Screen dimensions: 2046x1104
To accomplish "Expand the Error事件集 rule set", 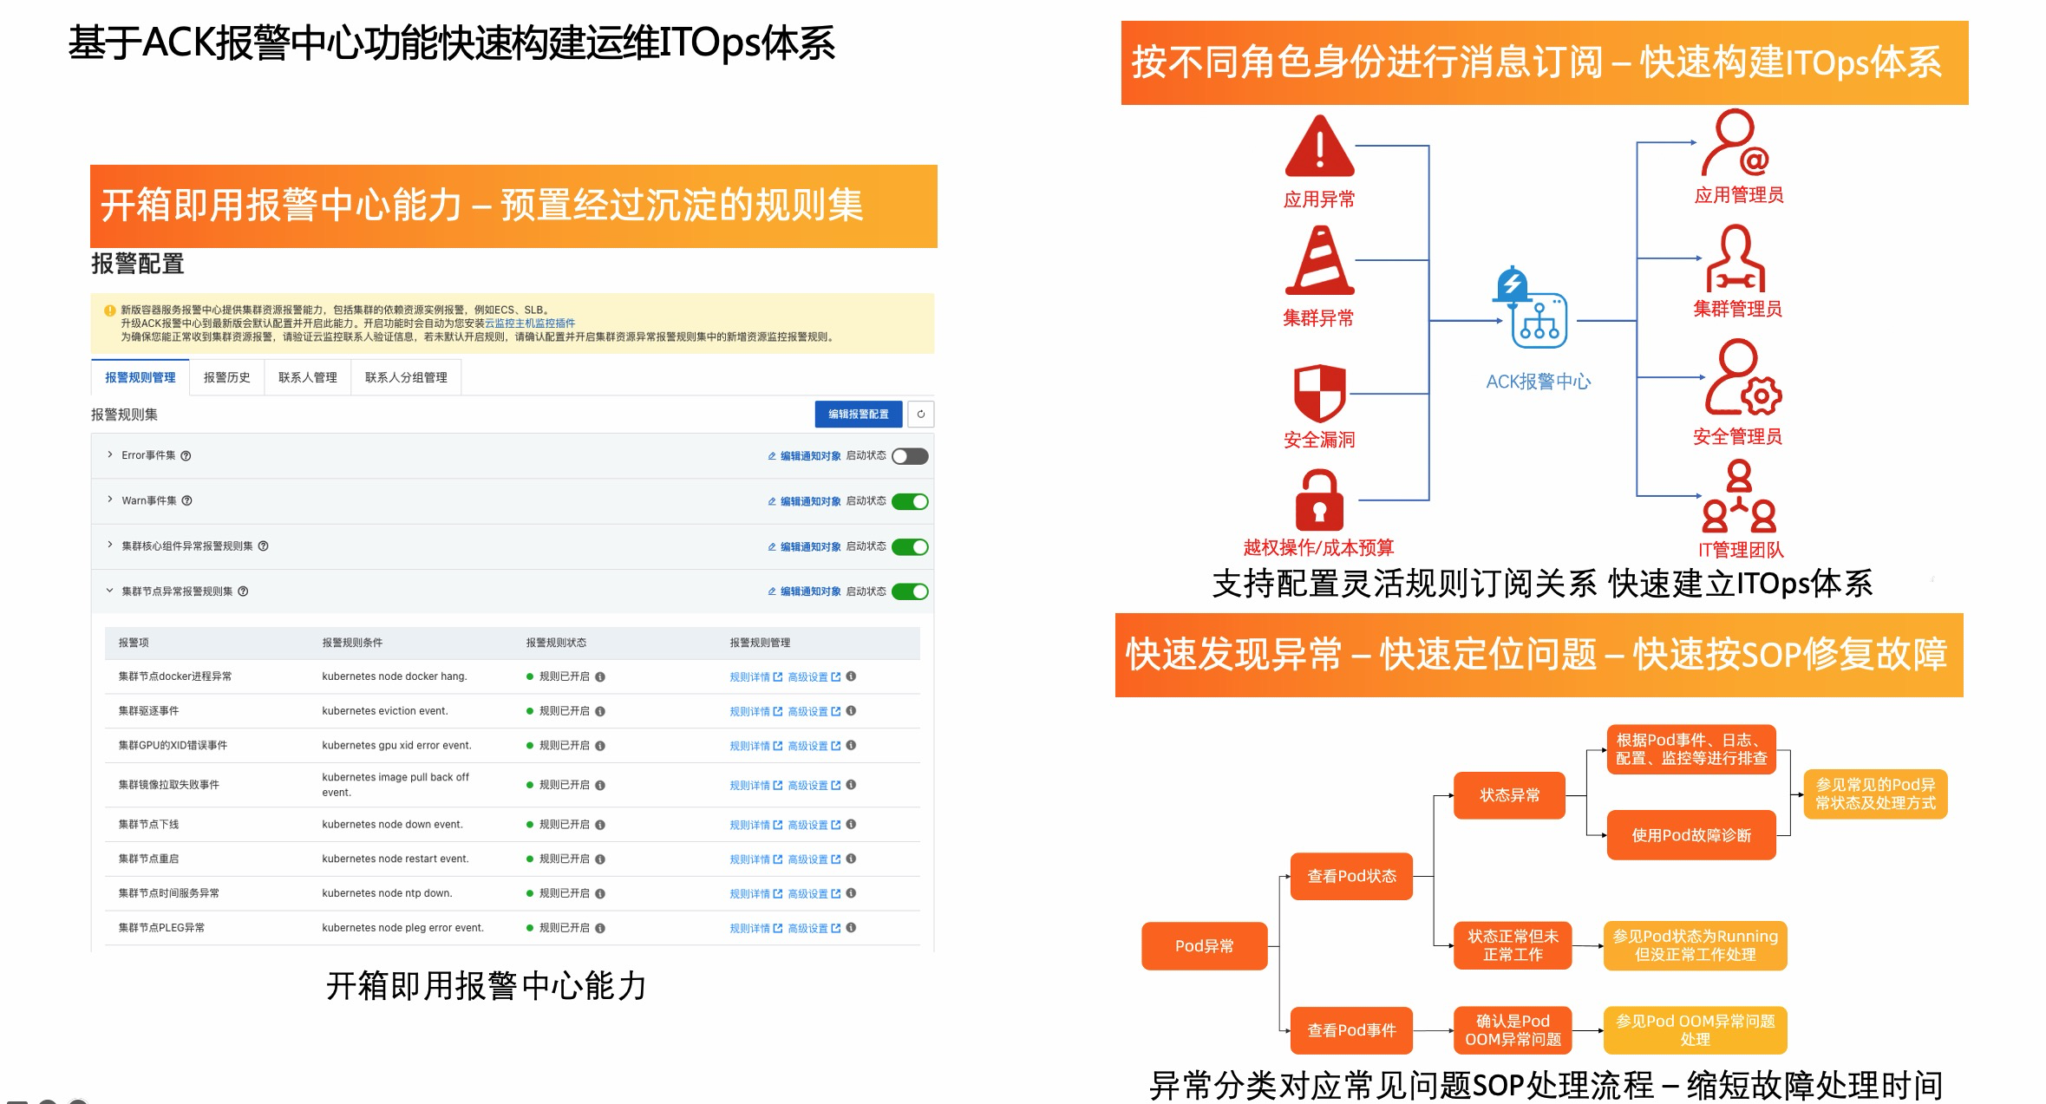I will pyautogui.click(x=110, y=454).
